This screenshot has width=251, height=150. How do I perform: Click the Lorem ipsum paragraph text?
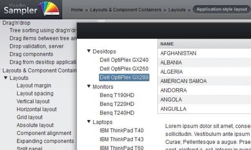tap(208, 137)
